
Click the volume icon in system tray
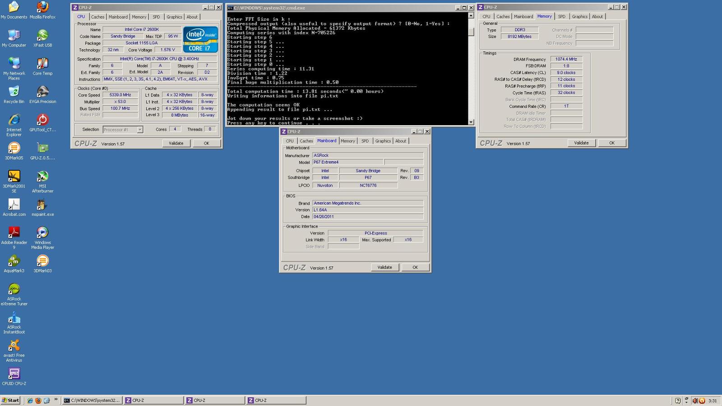(x=695, y=401)
